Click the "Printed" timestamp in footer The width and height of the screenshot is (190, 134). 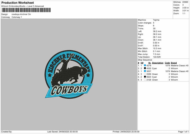point(126,132)
